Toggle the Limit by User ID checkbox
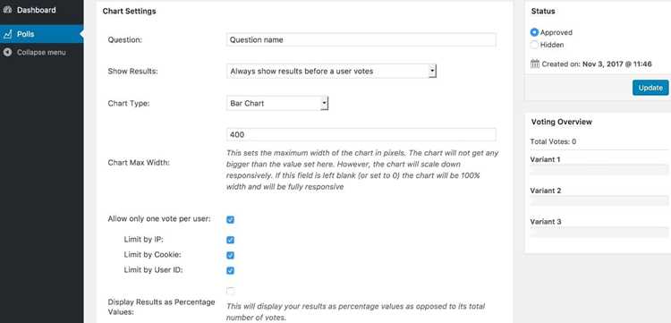Screen dimensions: 671x323 [x=230, y=271]
